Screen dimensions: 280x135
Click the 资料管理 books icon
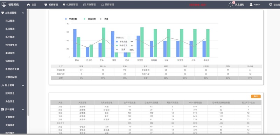2,110
